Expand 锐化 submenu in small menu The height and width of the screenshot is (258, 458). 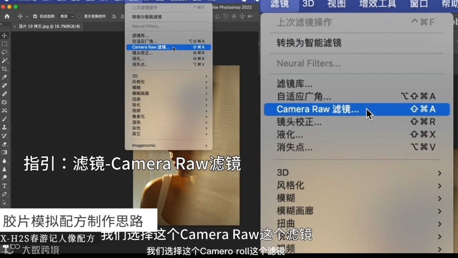click(x=168, y=105)
